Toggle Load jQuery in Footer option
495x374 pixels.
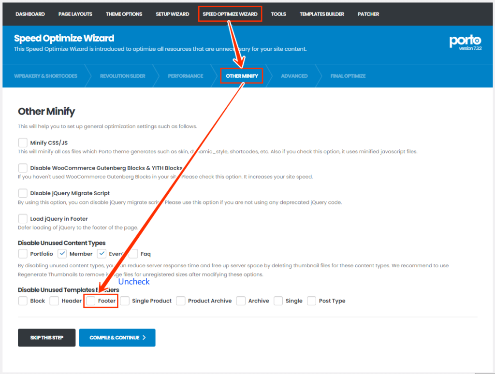[x=23, y=219]
